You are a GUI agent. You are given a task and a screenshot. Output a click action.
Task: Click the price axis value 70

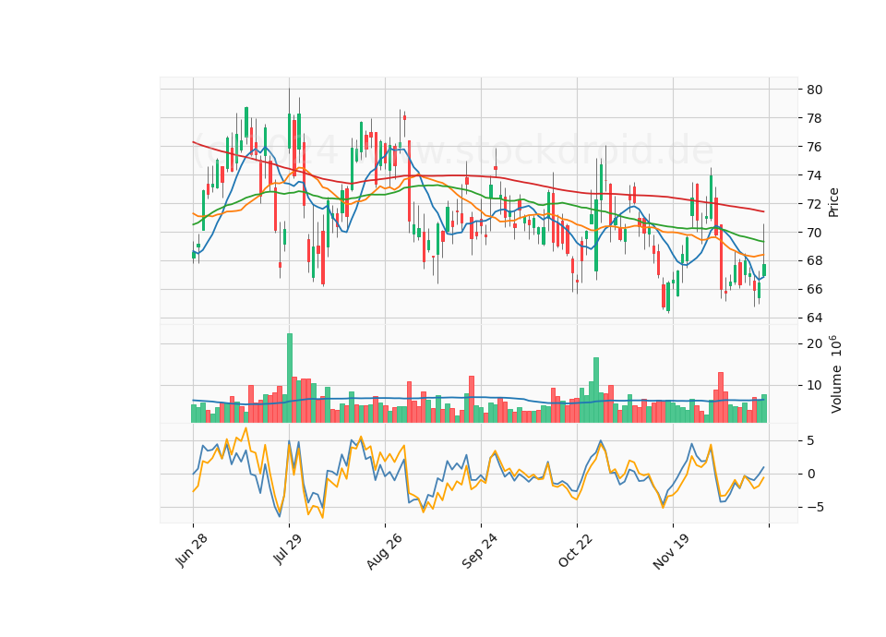click(x=814, y=233)
